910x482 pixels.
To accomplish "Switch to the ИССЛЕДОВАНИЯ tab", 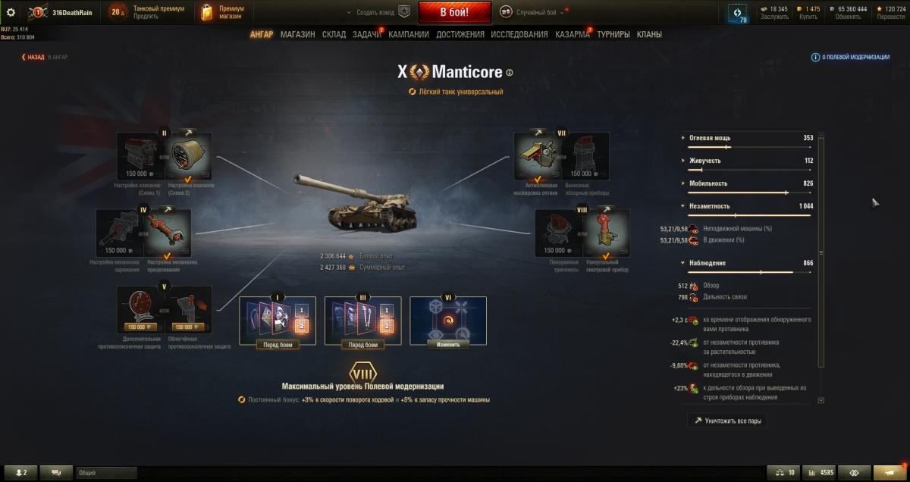I will tap(519, 34).
